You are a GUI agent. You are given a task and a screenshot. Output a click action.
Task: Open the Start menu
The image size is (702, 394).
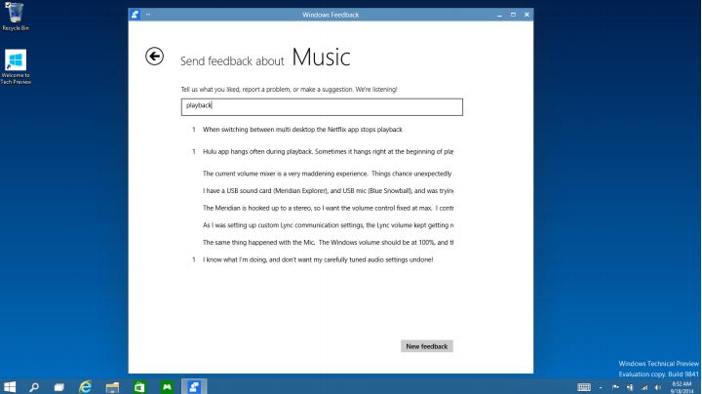[11, 386]
